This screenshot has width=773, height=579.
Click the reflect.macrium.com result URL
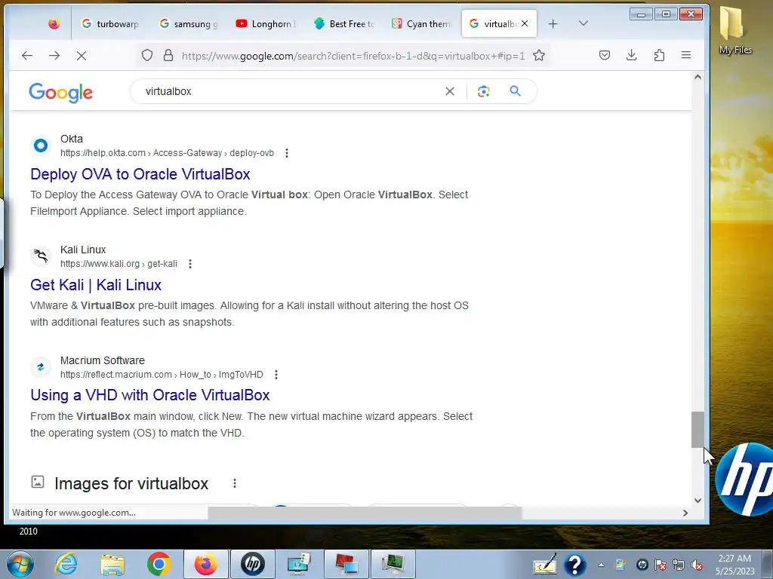click(162, 375)
